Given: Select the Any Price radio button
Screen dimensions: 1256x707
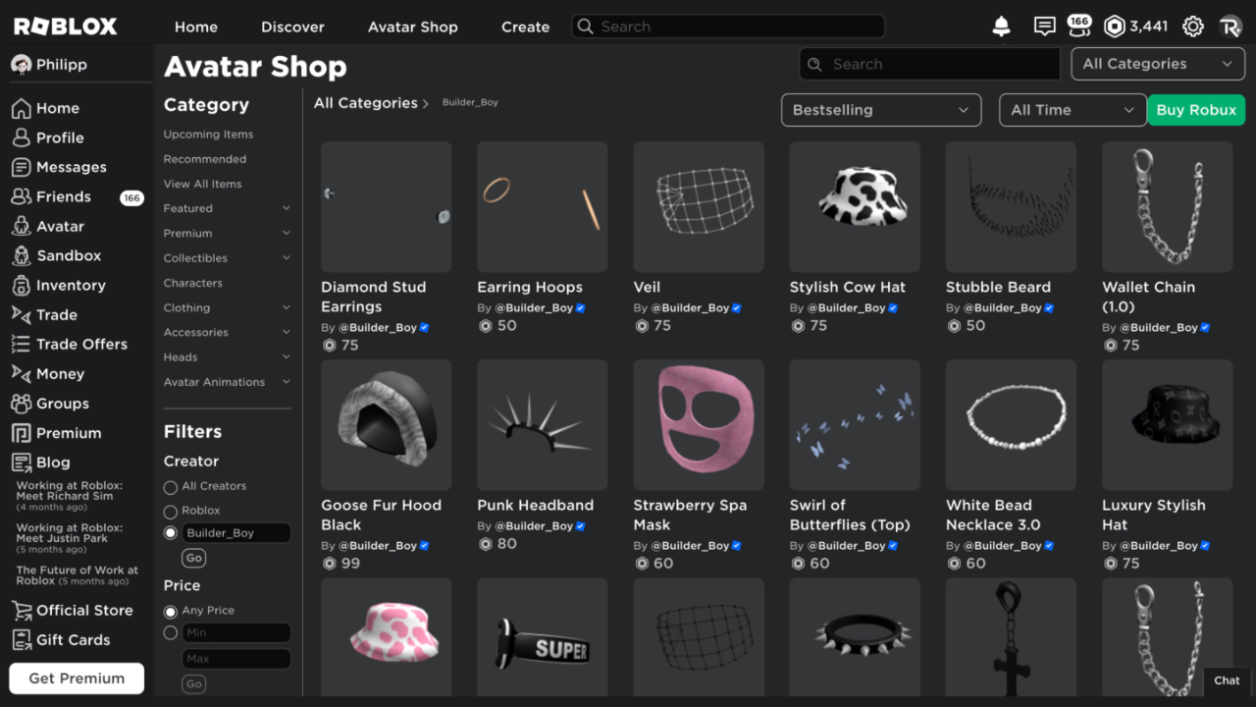Looking at the screenshot, I should [x=171, y=611].
